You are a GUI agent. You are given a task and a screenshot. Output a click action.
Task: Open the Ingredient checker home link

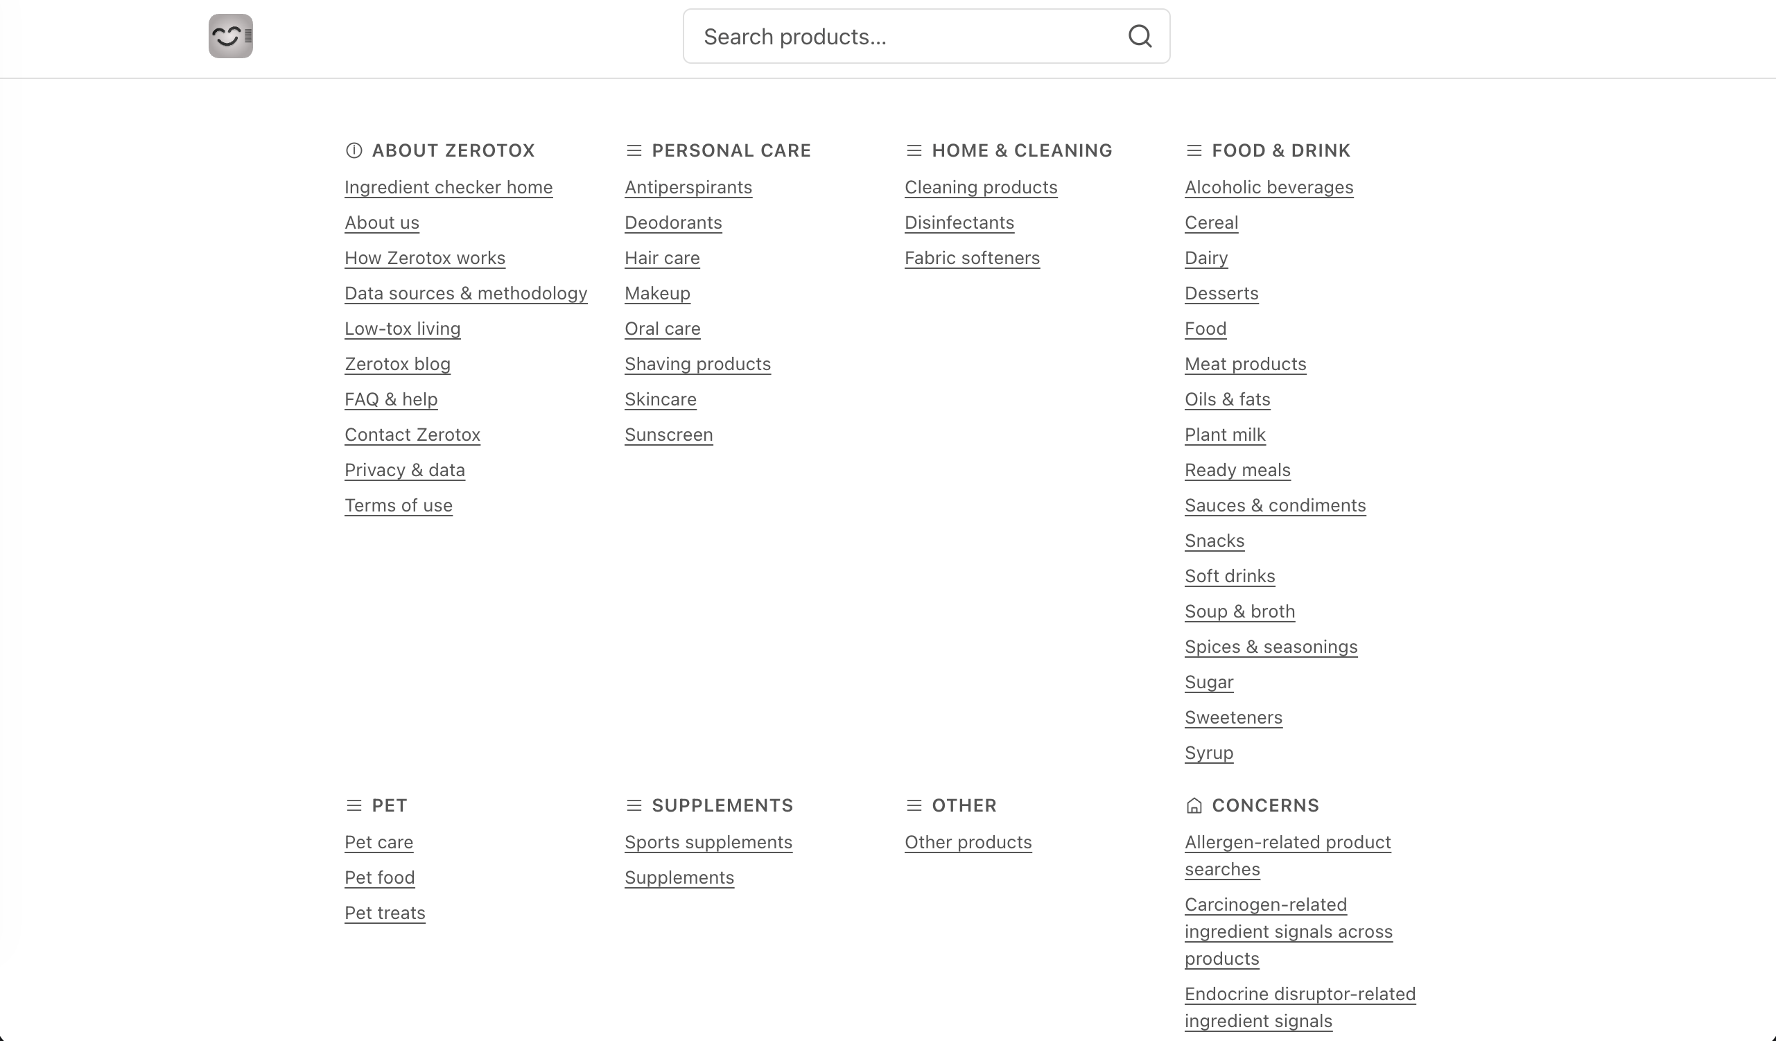[x=449, y=186]
